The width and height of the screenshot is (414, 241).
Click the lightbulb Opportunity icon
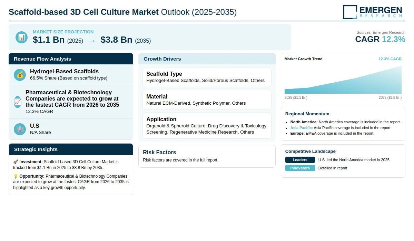click(x=16, y=176)
